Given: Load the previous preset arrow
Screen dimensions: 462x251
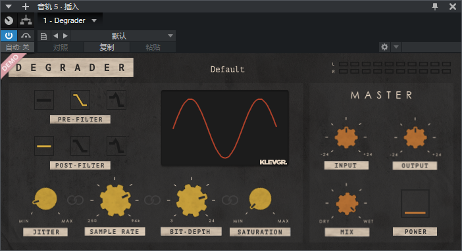Looking at the screenshot, I should (55, 36).
